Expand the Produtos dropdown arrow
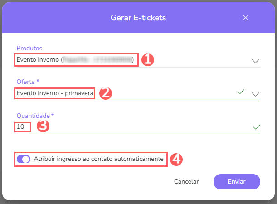Screen dimensions: 277x204 255,60
